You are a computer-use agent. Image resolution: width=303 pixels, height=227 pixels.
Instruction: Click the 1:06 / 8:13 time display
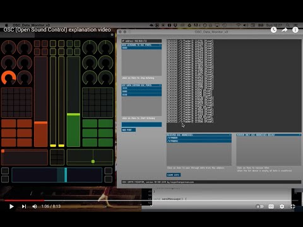pos(51,206)
